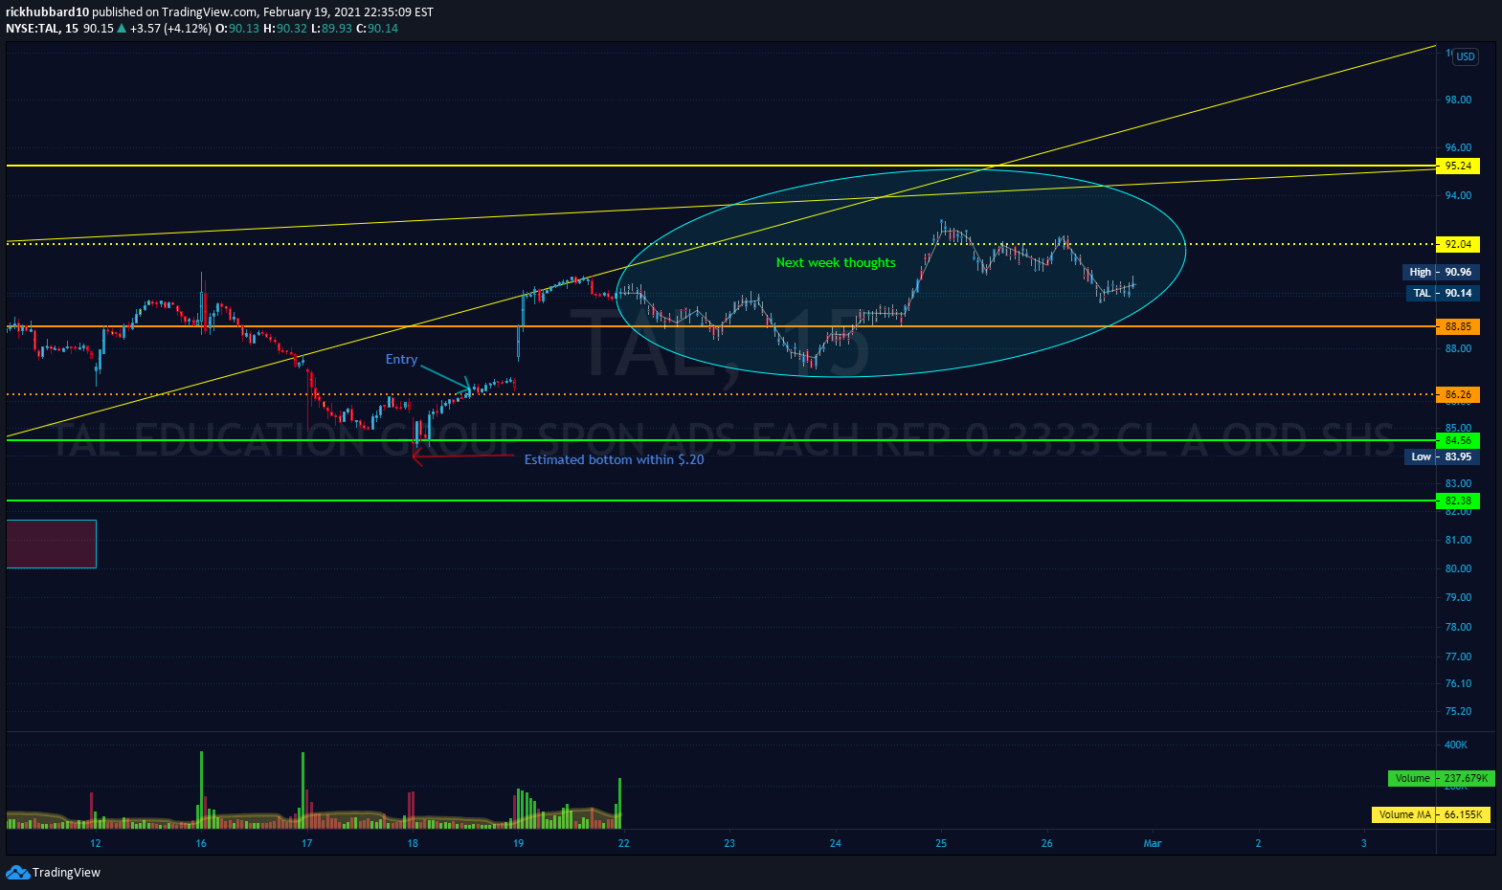Image resolution: width=1502 pixels, height=890 pixels.
Task: Open the USD currency selector
Action: click(x=1466, y=56)
